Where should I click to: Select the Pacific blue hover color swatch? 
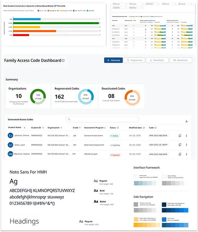click(164, 219)
